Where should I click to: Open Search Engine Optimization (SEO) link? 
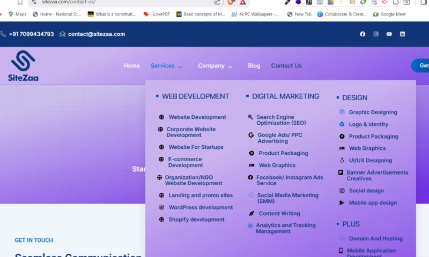pos(280,120)
